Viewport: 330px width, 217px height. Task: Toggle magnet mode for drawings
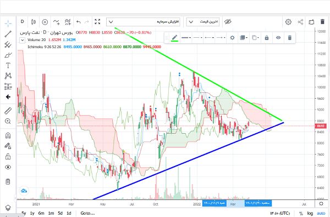tap(8, 136)
